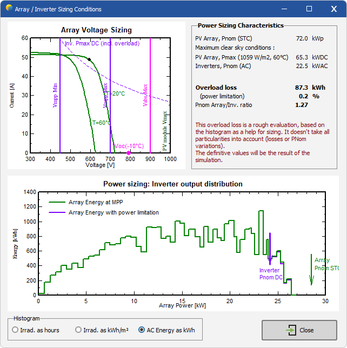
Task: Click the 'Power sizing: Inverter output distribution' title
Action: 173,184
